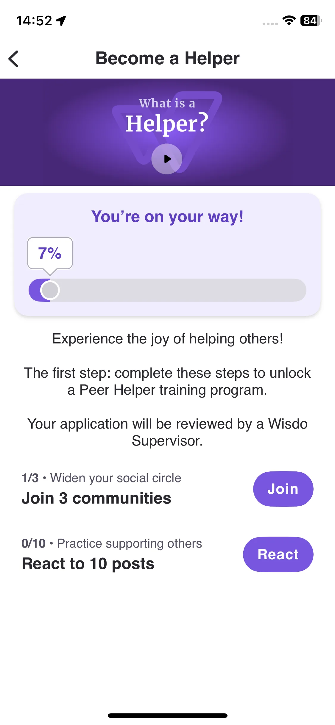Tap the back arrow icon
335x725 pixels.
tap(14, 59)
